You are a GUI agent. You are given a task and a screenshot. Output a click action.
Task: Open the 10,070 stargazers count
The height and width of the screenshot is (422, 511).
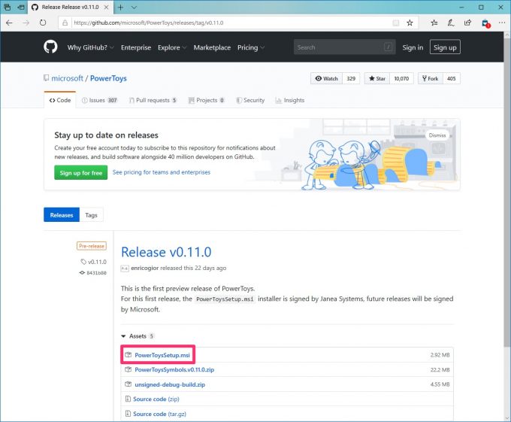pos(401,78)
